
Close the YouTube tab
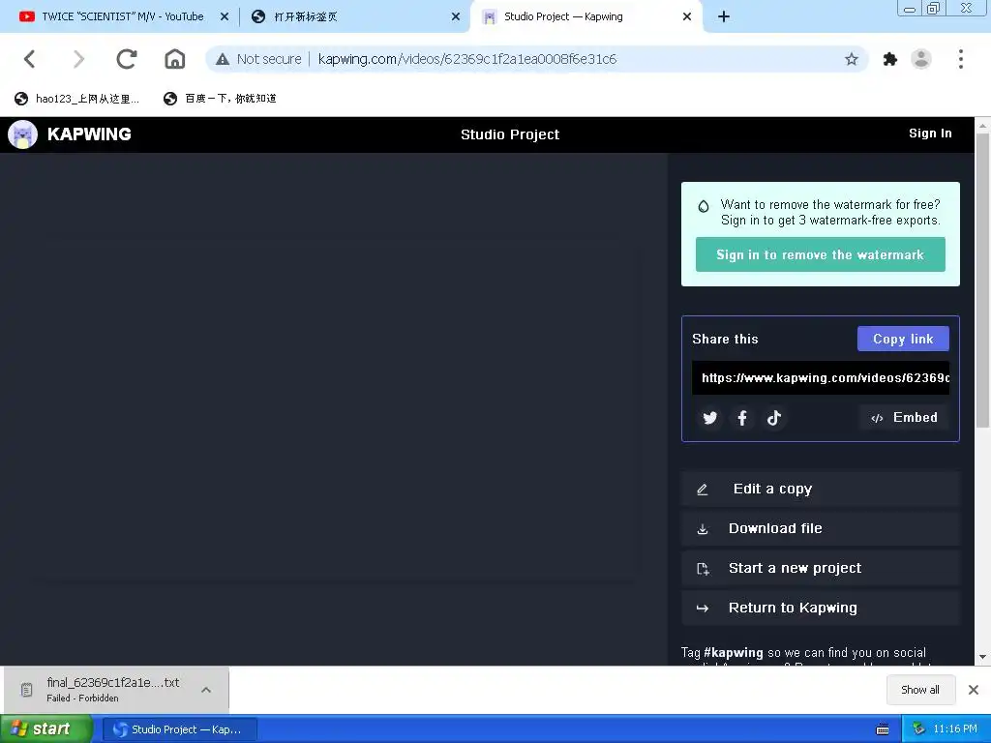[225, 17]
